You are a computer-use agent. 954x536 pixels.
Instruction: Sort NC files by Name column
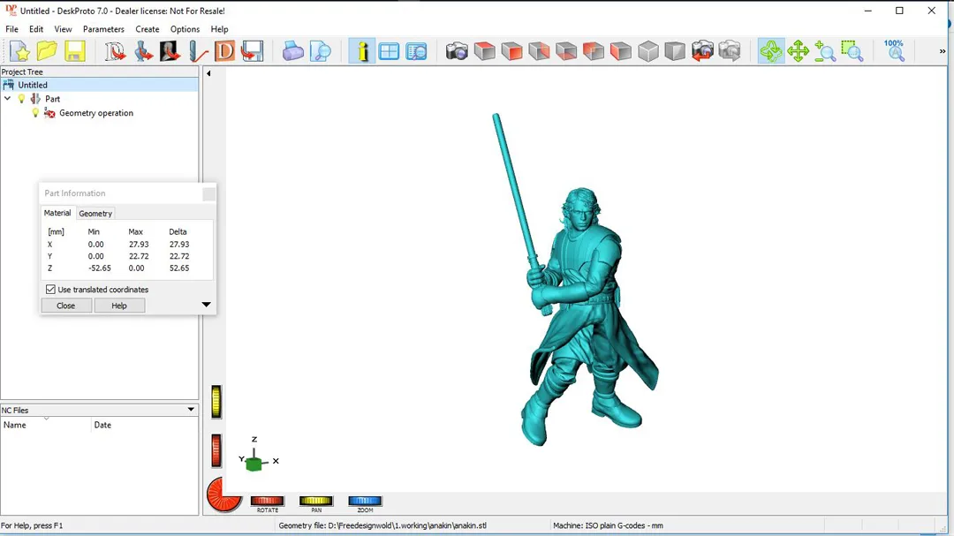[46, 425]
